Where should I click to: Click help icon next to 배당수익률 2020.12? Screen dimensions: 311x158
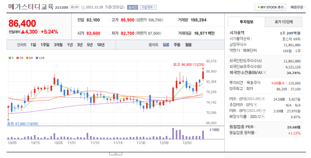tap(263, 117)
